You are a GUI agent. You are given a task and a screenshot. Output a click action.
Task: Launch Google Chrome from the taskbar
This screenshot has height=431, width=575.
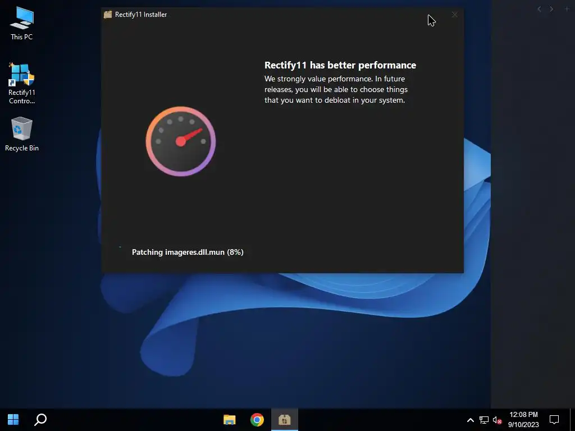257,419
